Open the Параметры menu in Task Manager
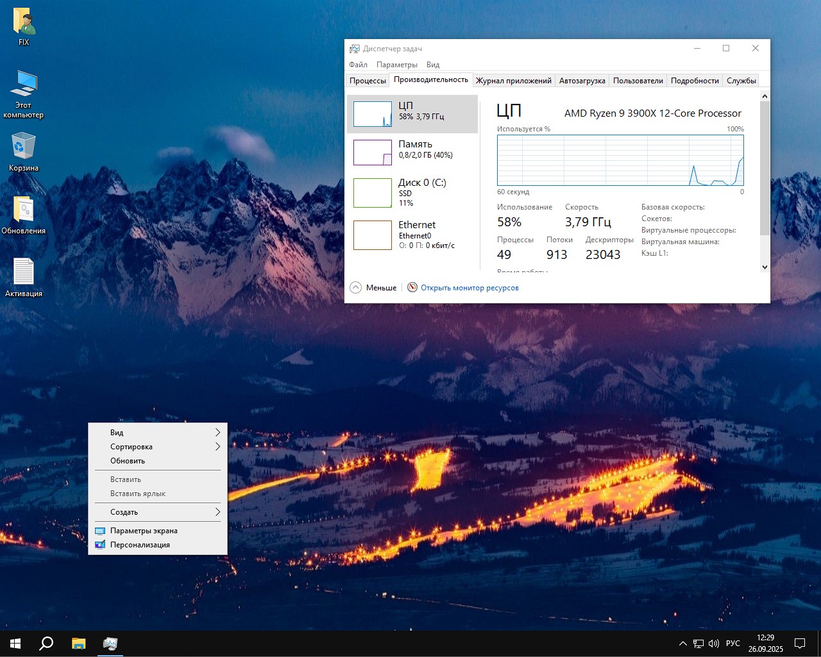Viewport: 821px width, 657px height. (397, 65)
